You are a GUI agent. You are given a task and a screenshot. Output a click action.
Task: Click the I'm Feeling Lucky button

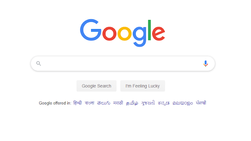click(143, 86)
